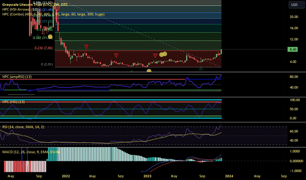
Task: Select the HPC (ampRSI) (13) indicator label
Action: [x=17, y=77]
